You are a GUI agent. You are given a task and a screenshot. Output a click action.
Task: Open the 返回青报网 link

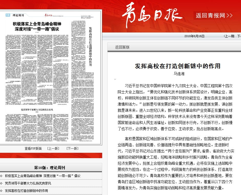[x=214, y=15]
